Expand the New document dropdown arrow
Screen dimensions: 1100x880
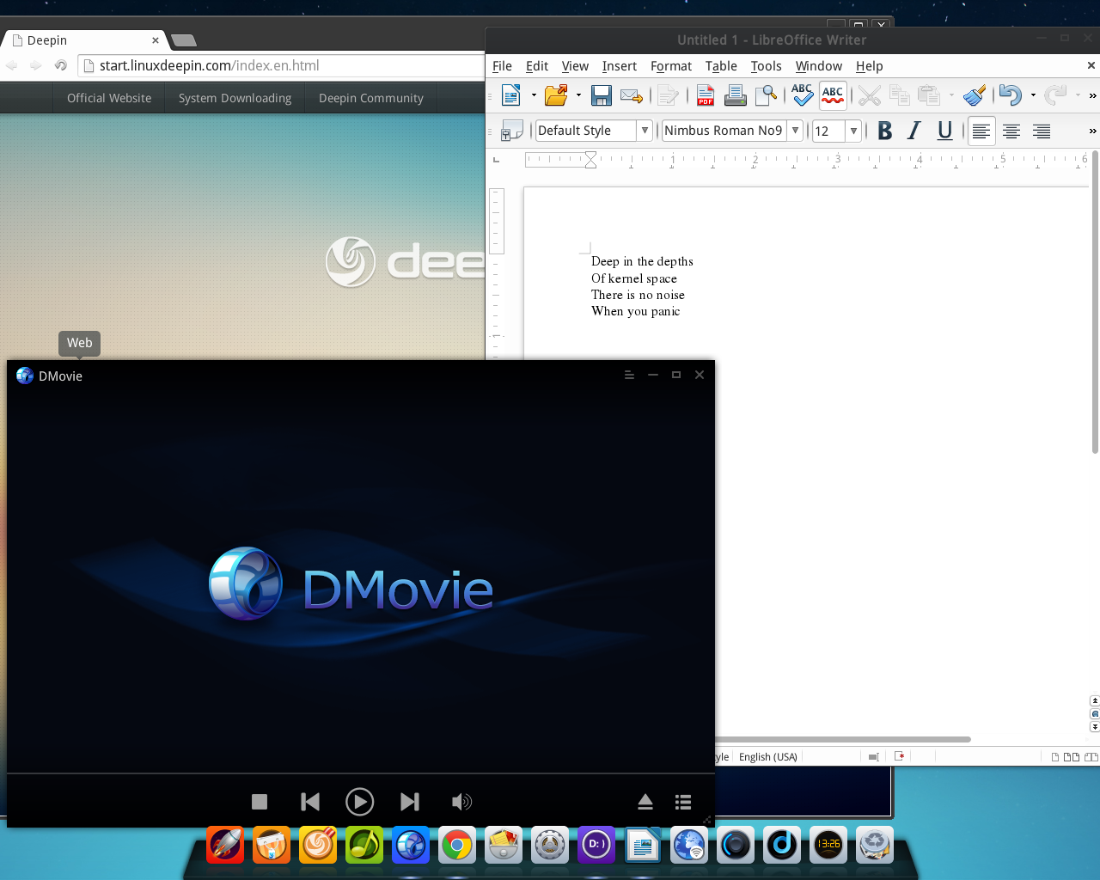[x=534, y=95]
